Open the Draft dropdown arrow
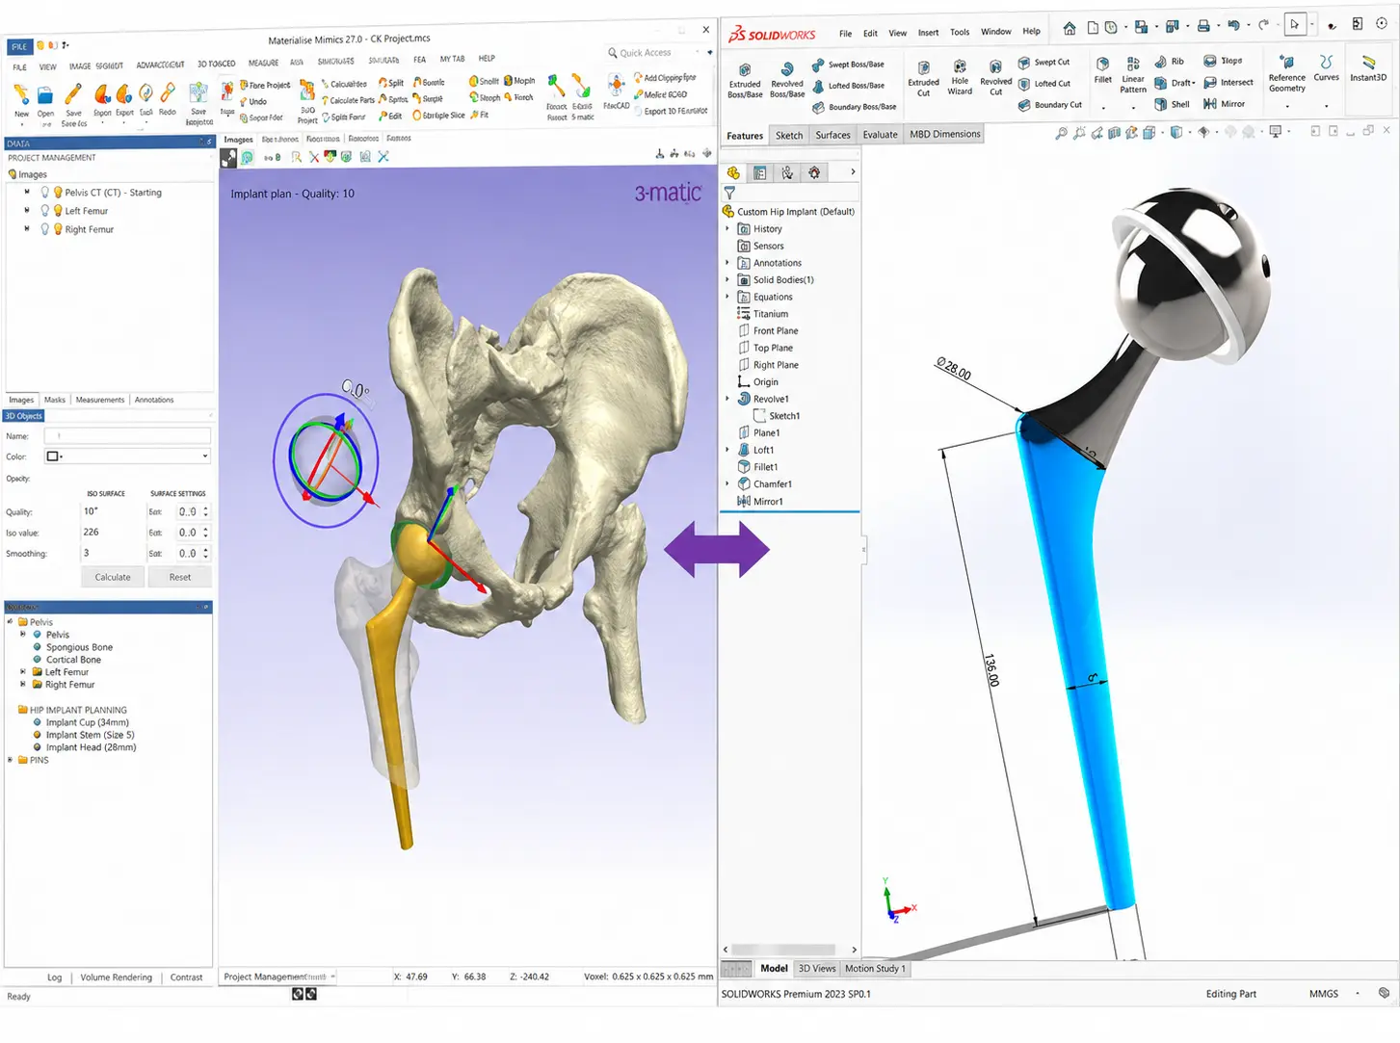 [1194, 83]
